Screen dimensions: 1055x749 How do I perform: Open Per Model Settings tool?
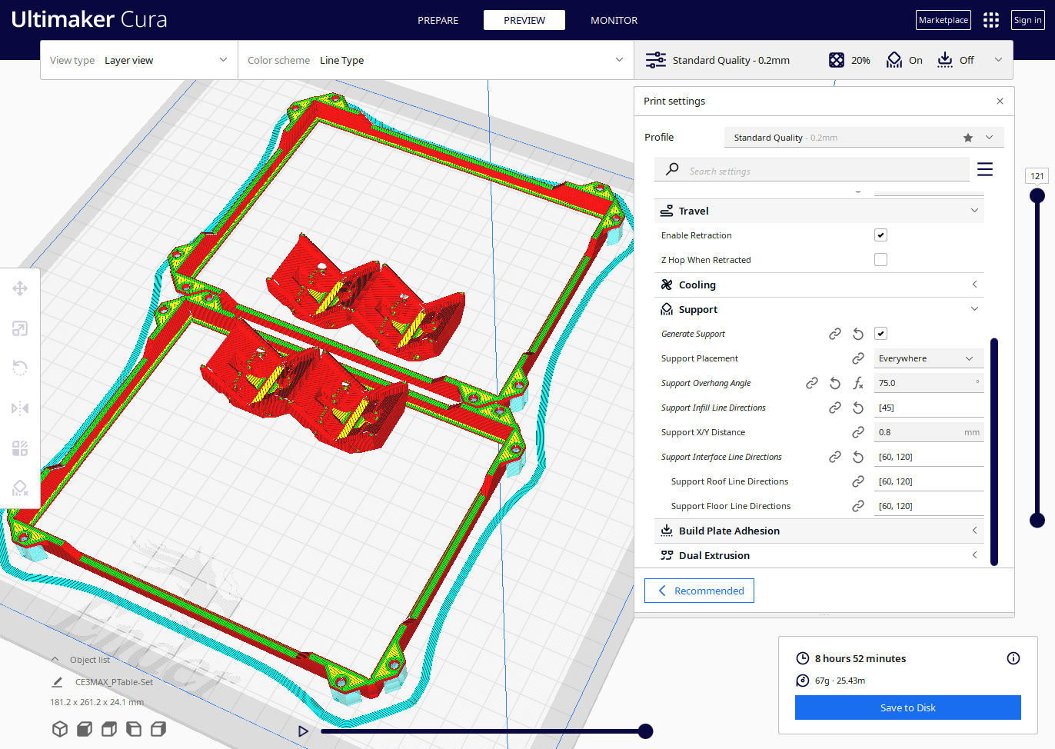[20, 448]
